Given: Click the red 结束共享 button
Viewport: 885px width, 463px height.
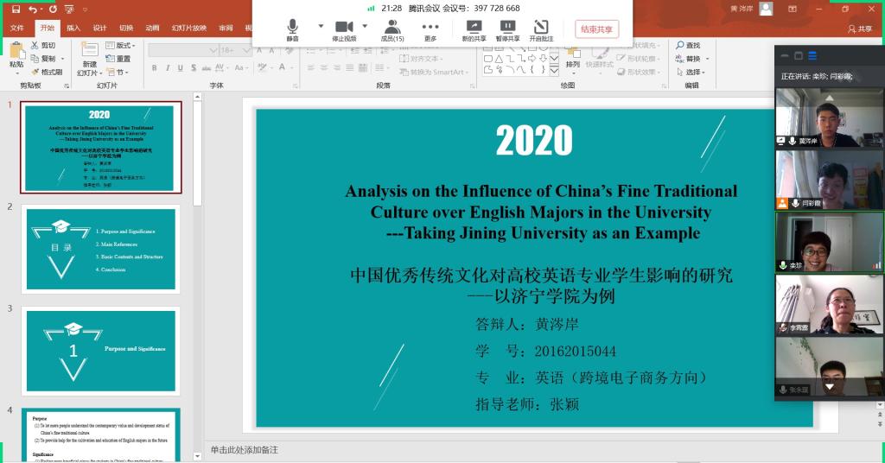Looking at the screenshot, I should 596,29.
